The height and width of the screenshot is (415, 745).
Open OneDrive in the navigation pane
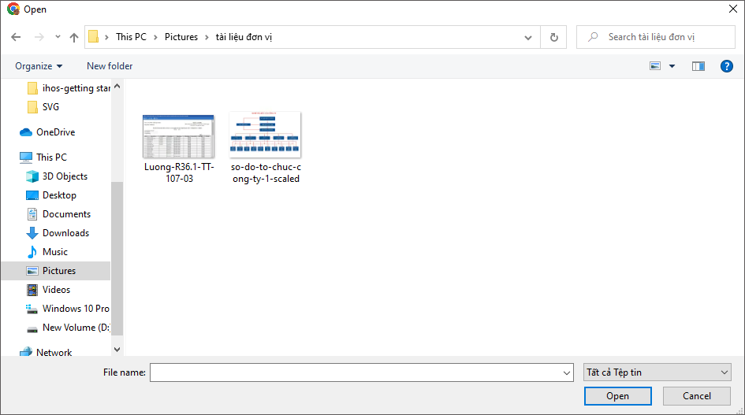coord(55,132)
